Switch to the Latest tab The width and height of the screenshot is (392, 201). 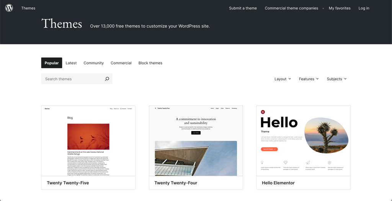71,63
